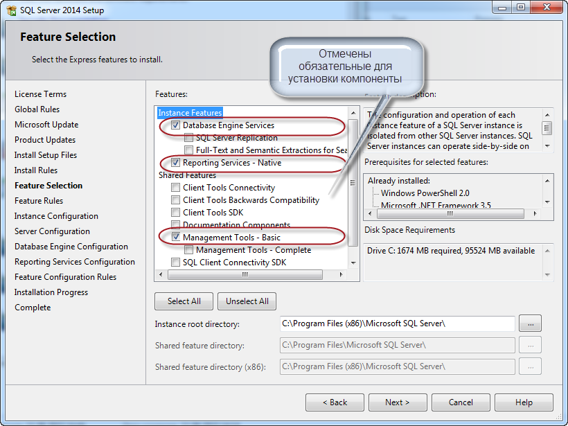Select Microsoft .NET Framework 3.5 entry
Screen dimensions: 568x426
click(x=436, y=205)
